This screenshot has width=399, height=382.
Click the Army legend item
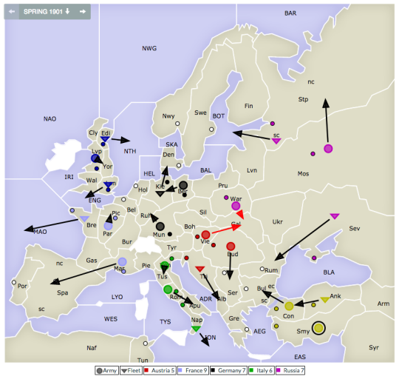pyautogui.click(x=107, y=370)
